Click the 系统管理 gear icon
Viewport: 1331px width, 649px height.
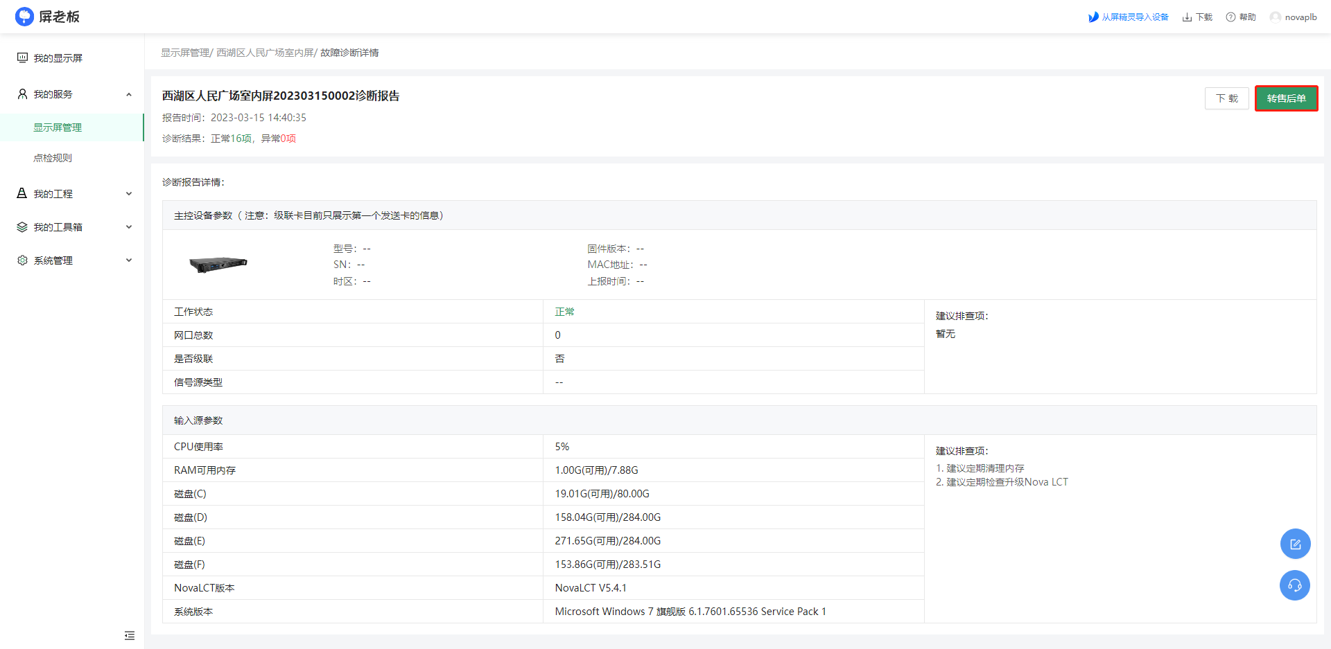point(22,260)
